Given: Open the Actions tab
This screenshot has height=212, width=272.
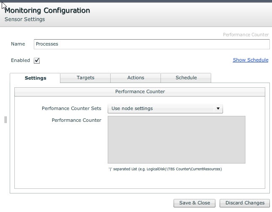Looking at the screenshot, I should pos(136,78).
